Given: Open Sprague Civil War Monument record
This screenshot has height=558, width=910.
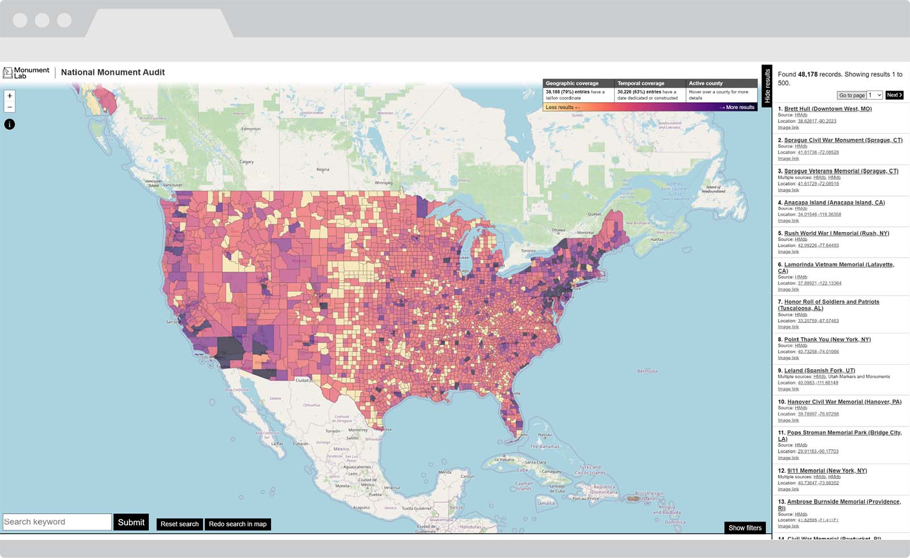Looking at the screenshot, I should point(843,140).
